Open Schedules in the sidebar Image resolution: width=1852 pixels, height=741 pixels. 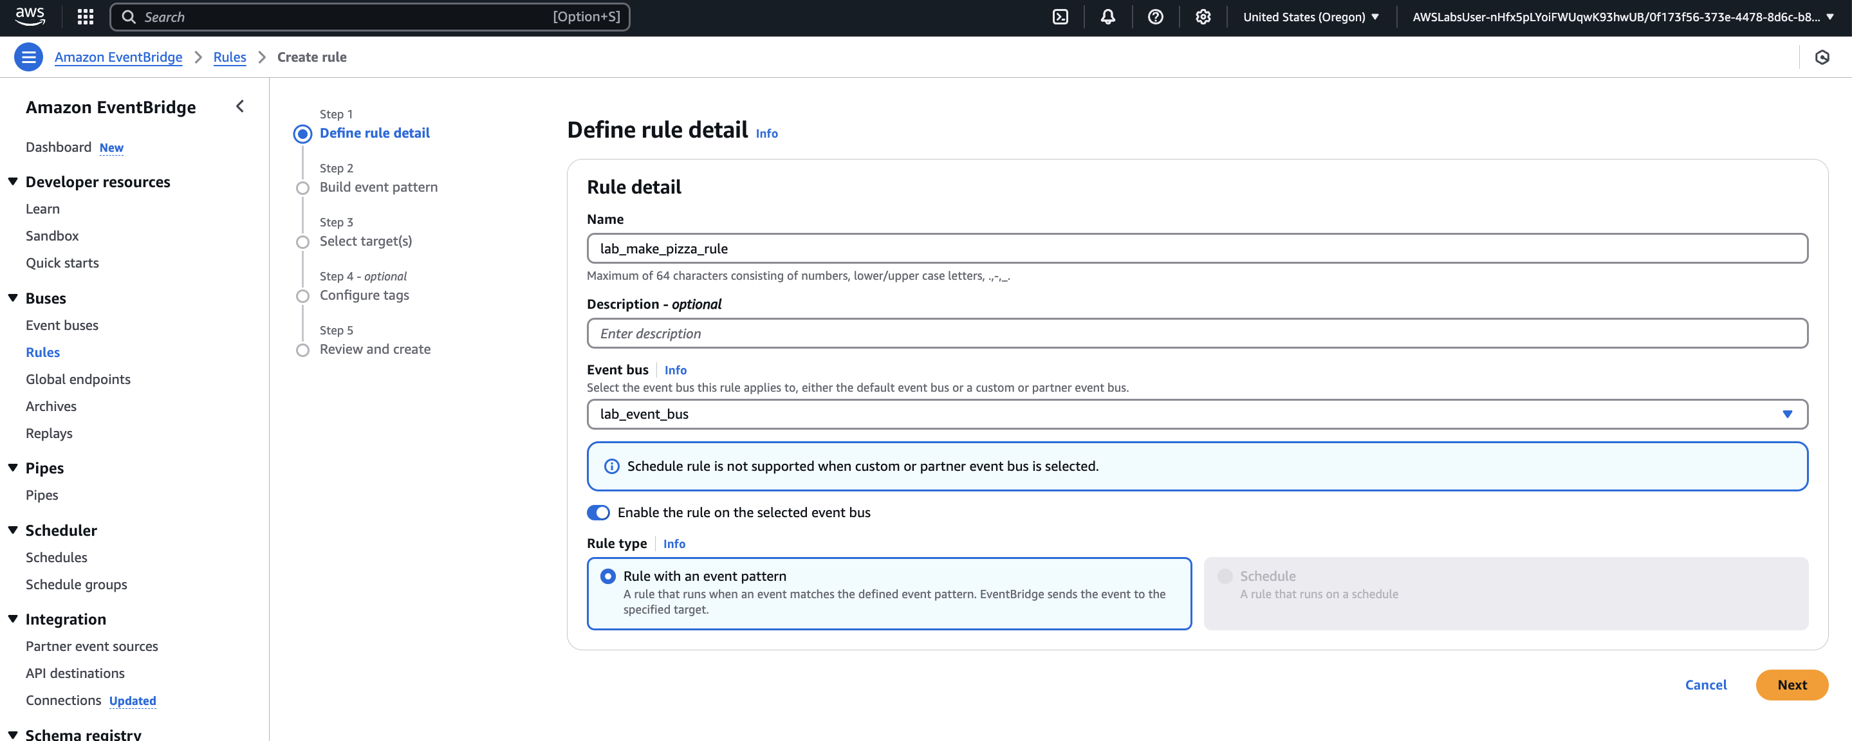(x=56, y=557)
